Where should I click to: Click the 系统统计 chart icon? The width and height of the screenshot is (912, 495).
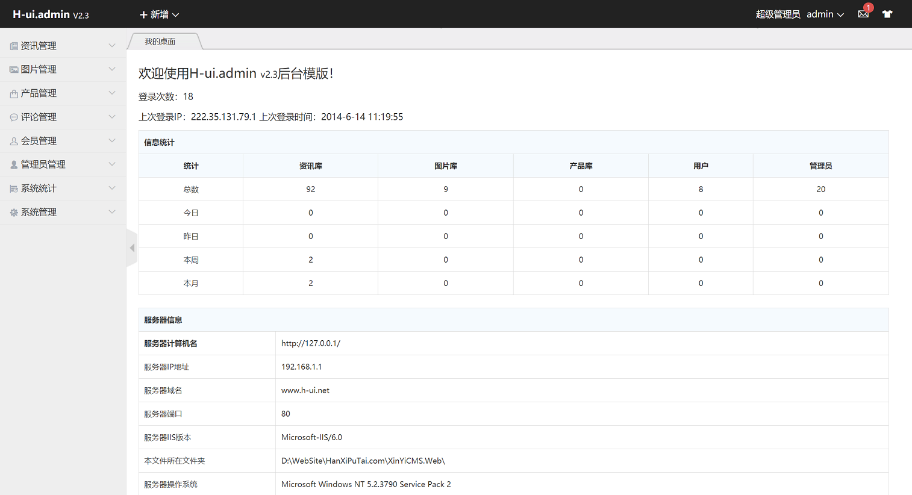pos(14,189)
